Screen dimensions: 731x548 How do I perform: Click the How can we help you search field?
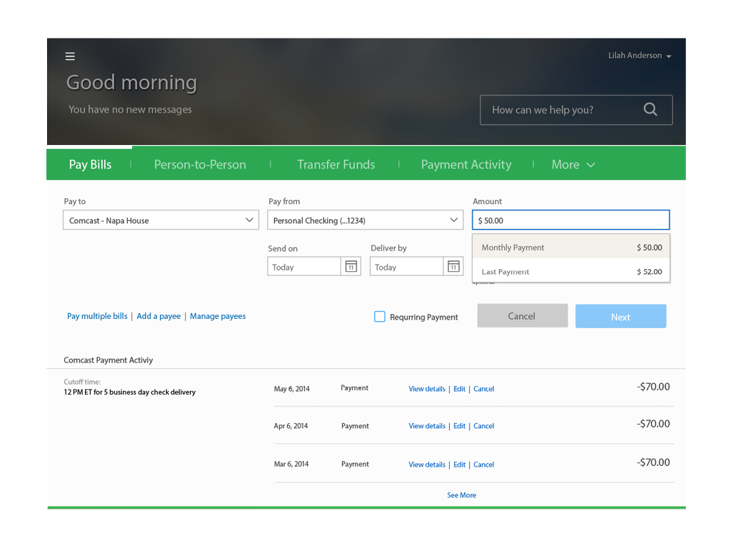[576, 110]
